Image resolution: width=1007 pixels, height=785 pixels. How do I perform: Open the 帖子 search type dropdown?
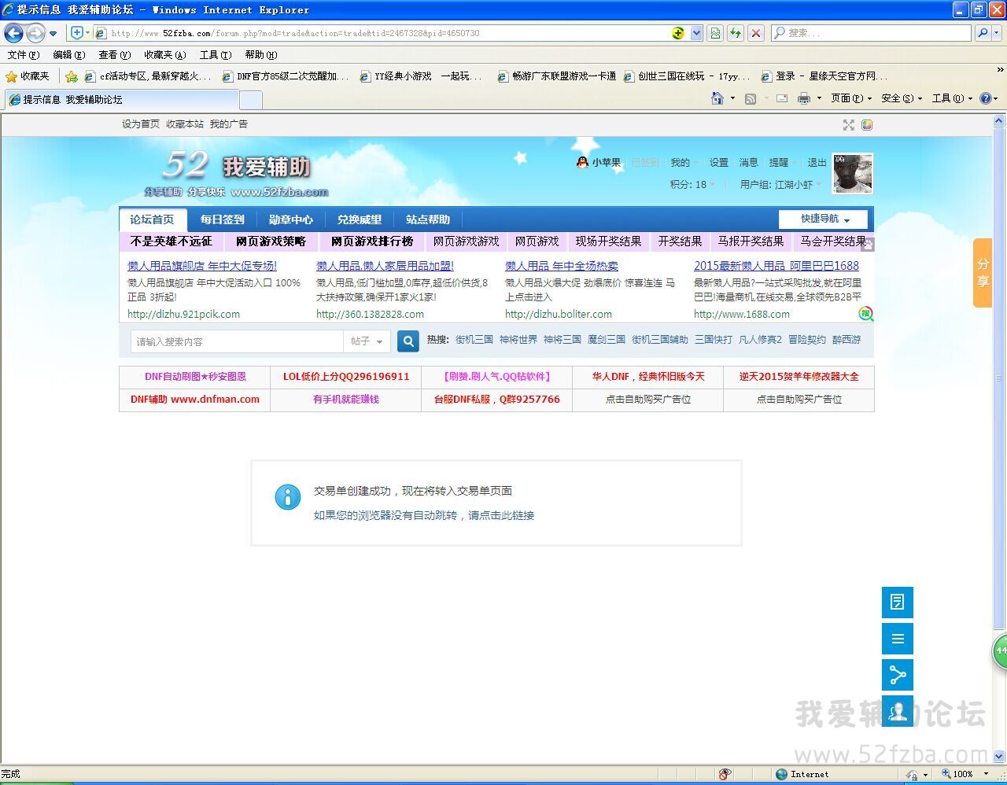(x=367, y=341)
